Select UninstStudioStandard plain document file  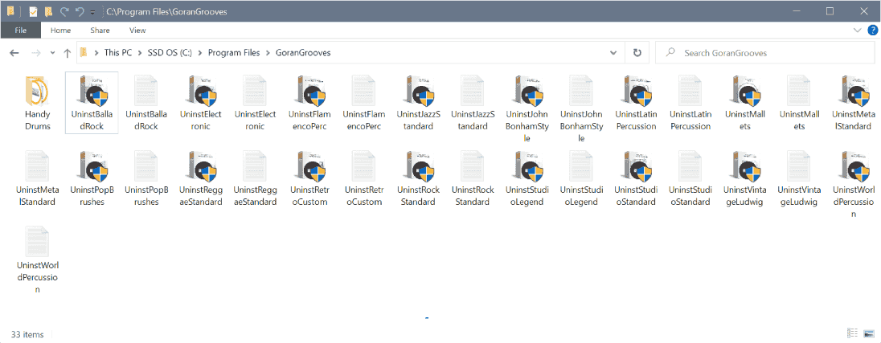pyautogui.click(x=690, y=178)
